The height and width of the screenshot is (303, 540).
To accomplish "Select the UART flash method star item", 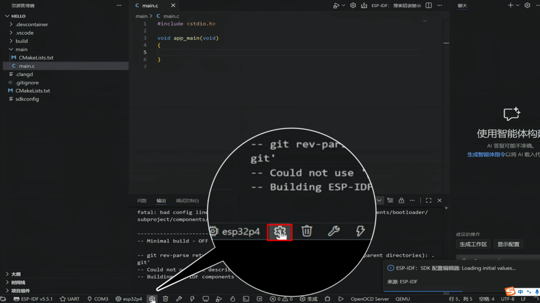I will 69,299.
